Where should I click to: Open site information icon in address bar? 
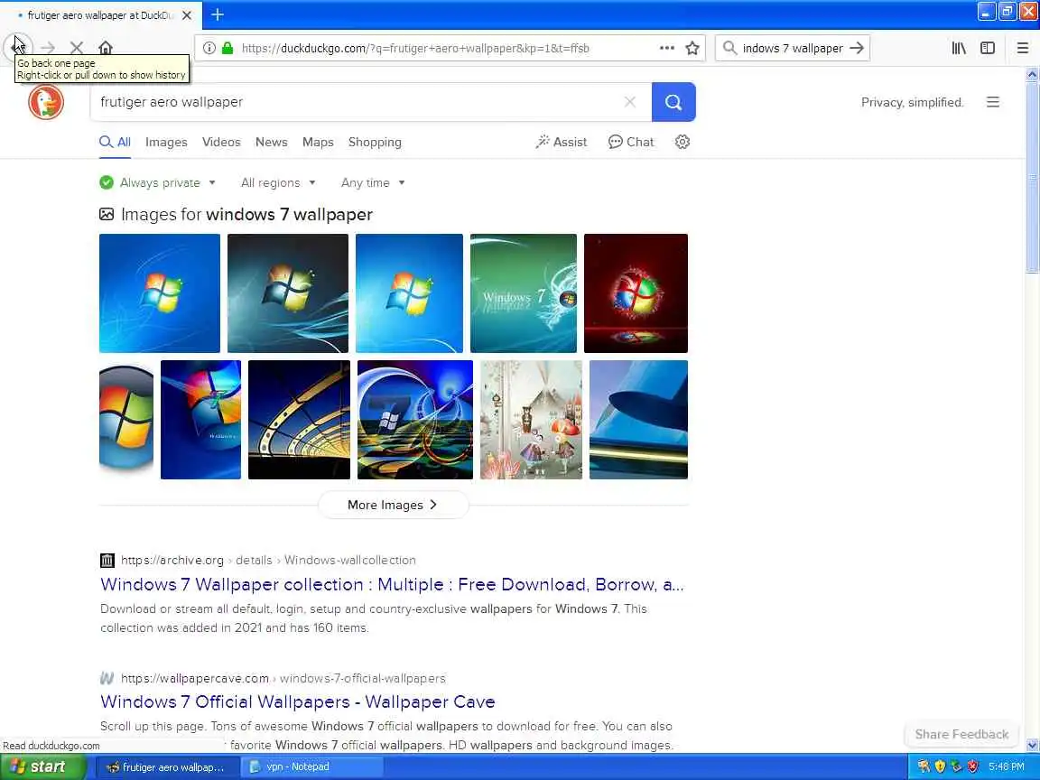point(209,48)
